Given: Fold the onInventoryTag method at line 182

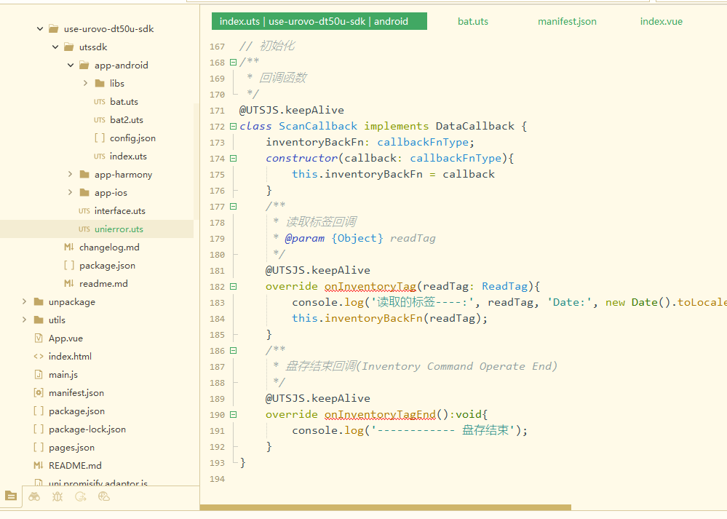Looking at the screenshot, I should 233,287.
